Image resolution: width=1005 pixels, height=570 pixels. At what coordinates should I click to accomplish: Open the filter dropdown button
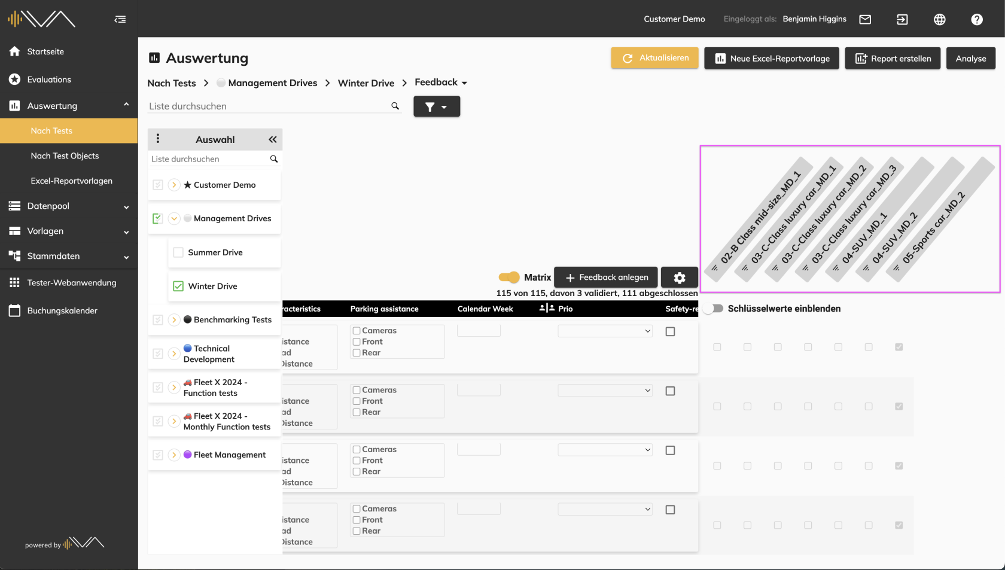pos(437,106)
